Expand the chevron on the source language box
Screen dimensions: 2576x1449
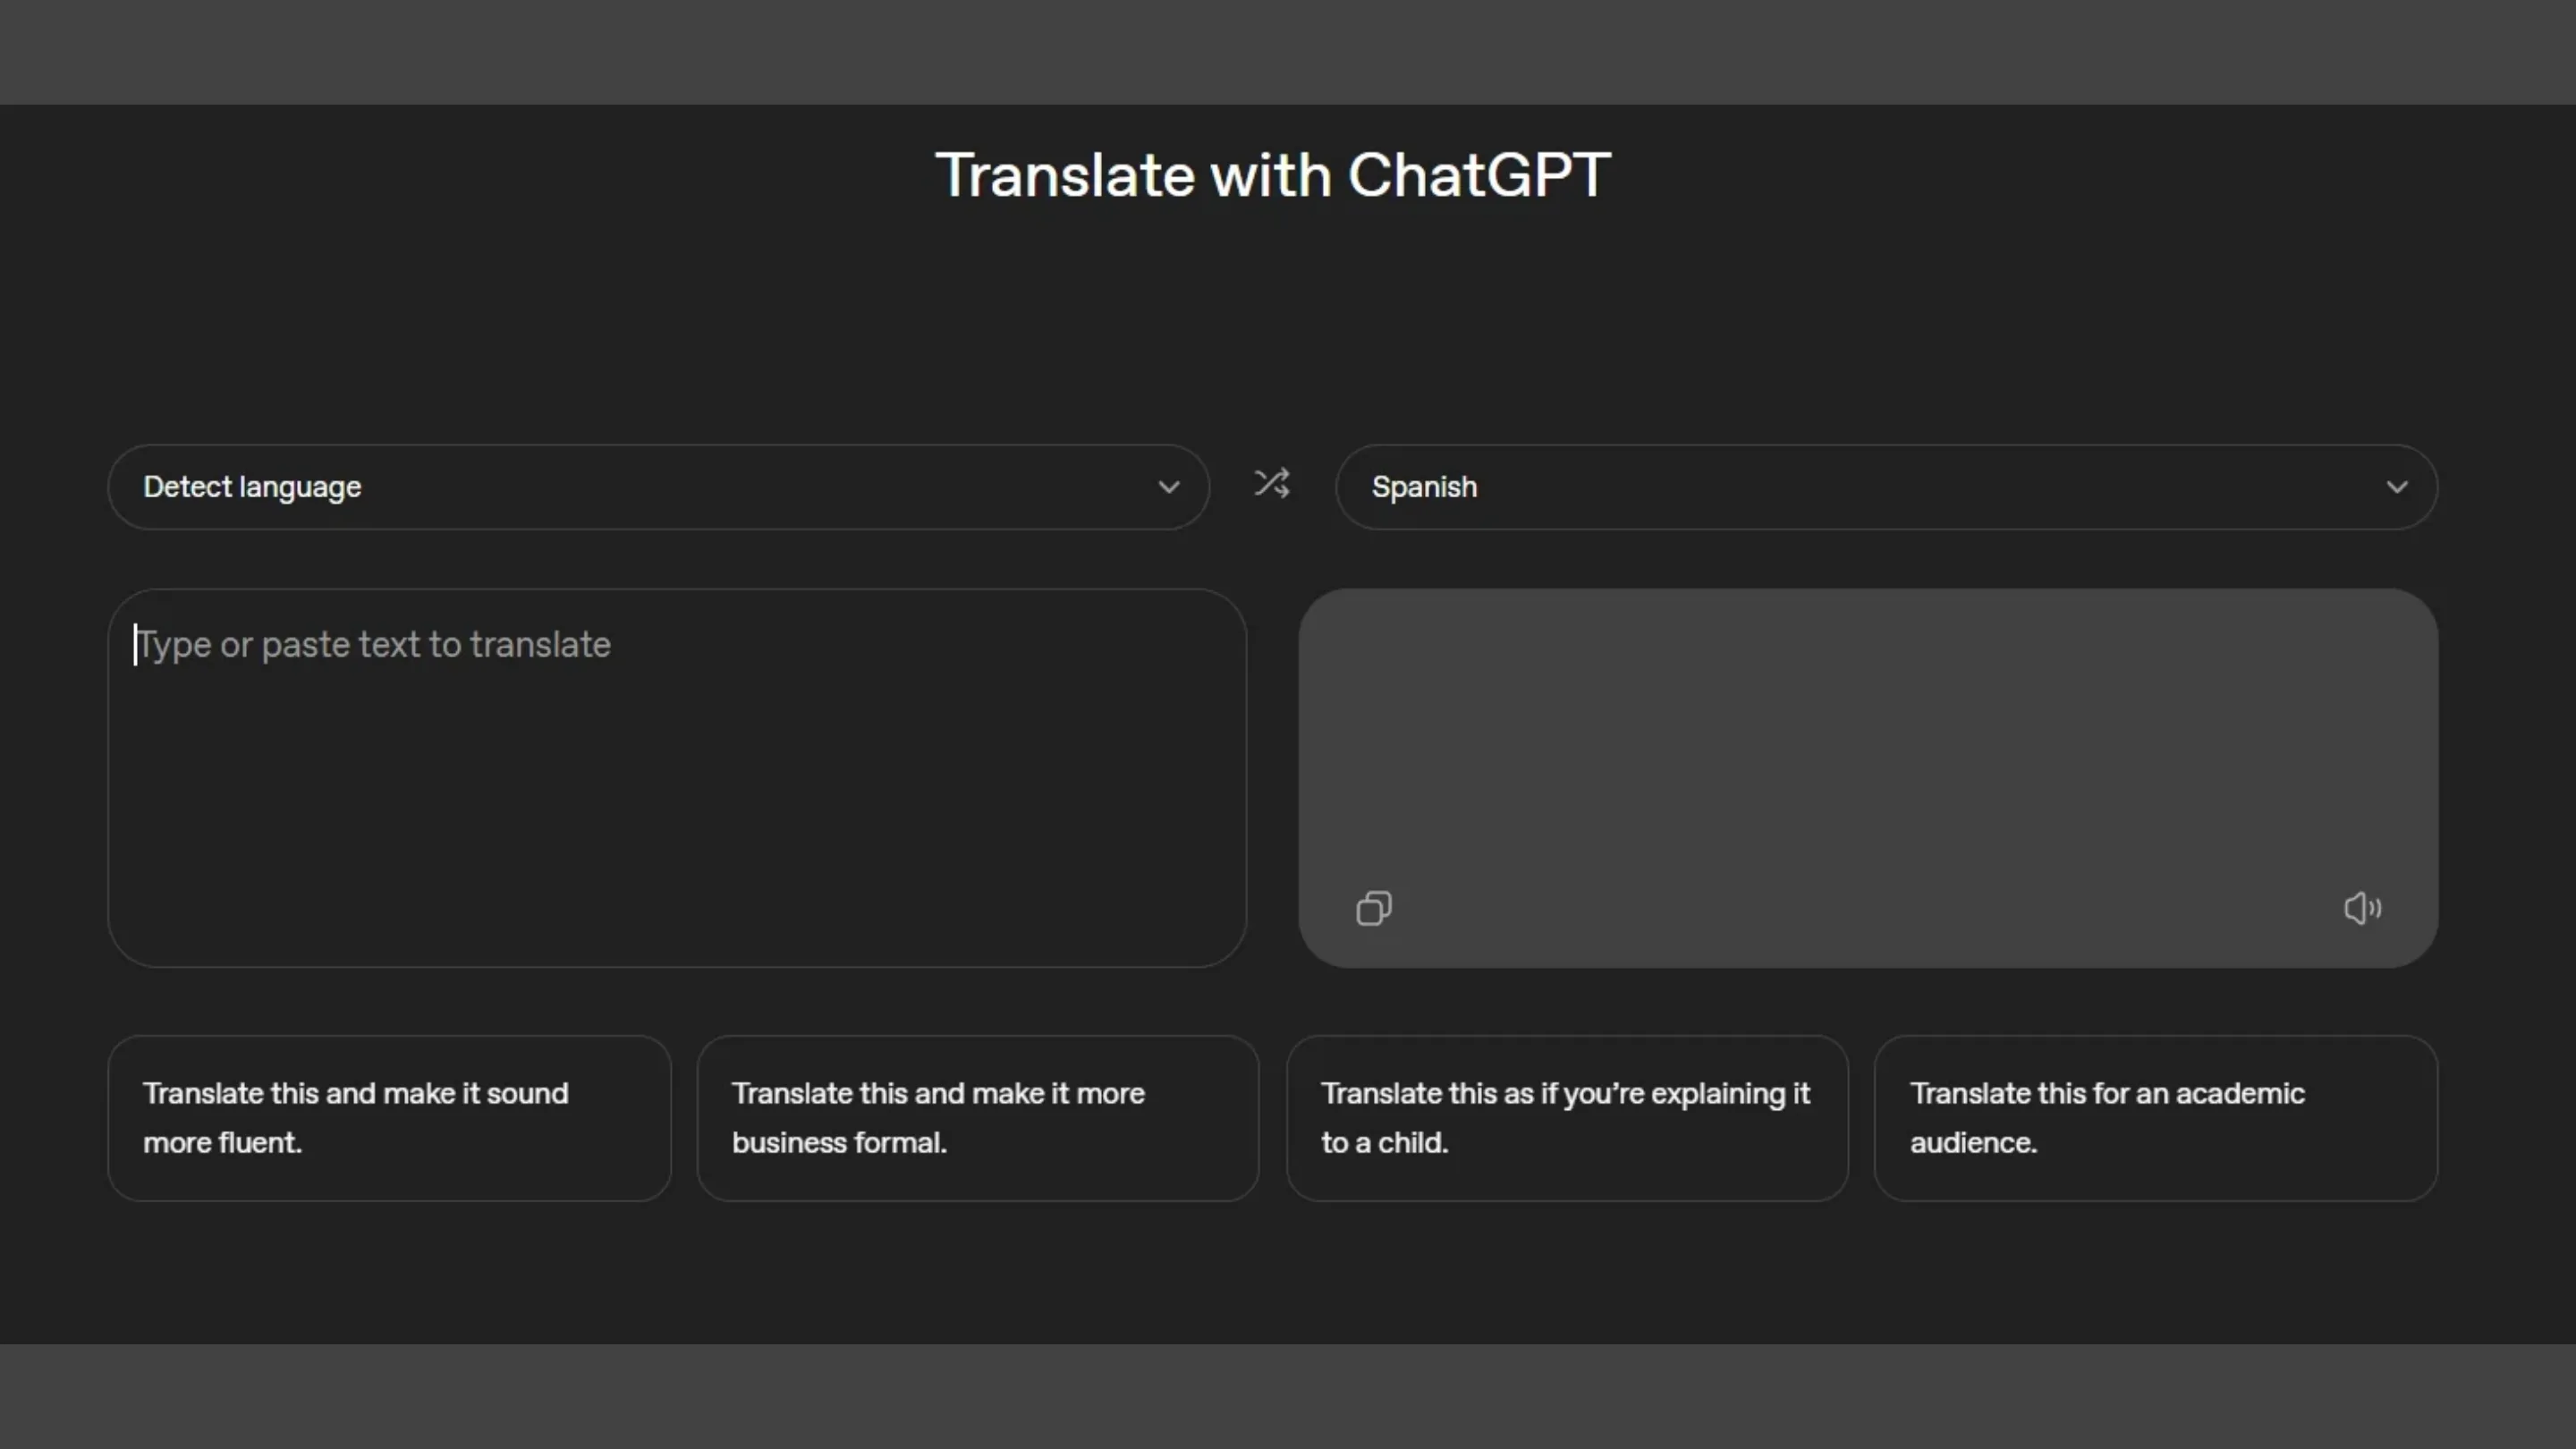tap(1168, 487)
